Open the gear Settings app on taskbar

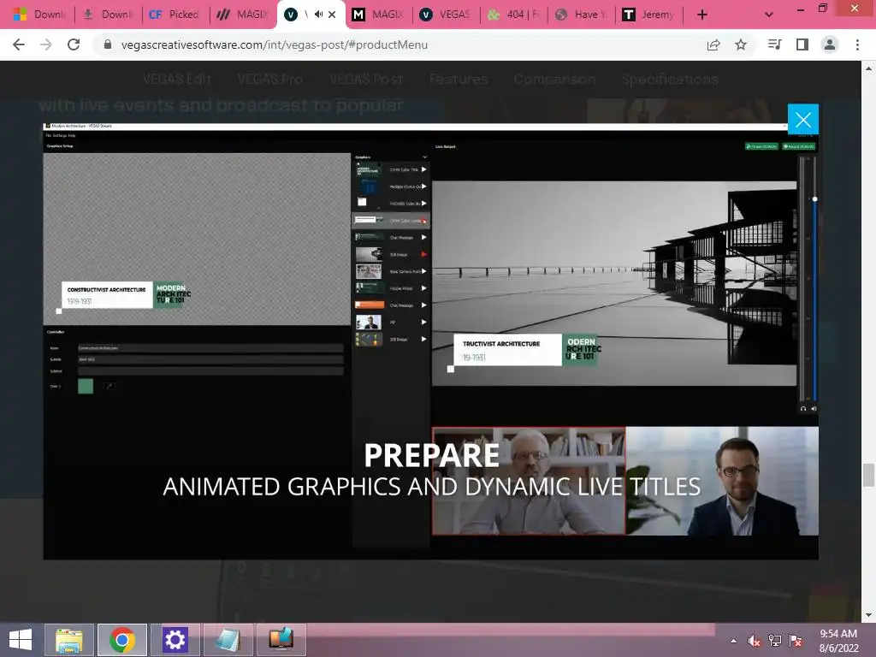(175, 640)
